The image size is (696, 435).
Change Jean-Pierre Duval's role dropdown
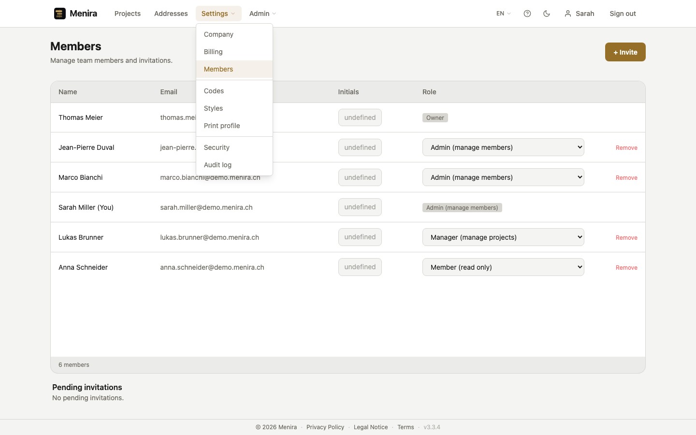(503, 147)
